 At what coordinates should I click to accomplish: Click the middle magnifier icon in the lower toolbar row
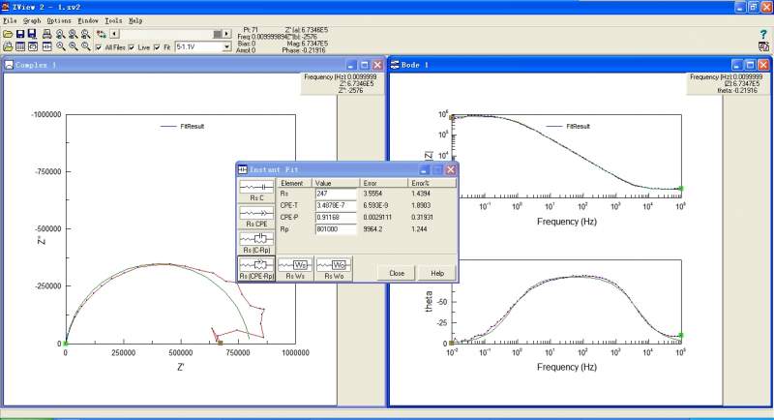(74, 46)
